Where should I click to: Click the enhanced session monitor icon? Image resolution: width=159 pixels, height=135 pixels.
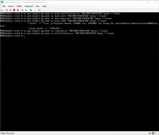pos(39,10)
